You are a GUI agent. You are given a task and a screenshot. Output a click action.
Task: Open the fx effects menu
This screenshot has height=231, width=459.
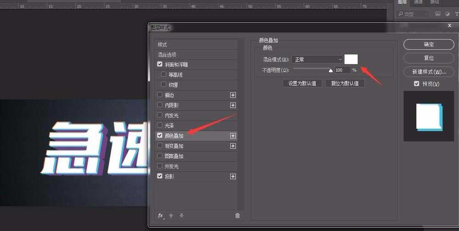pos(161,215)
